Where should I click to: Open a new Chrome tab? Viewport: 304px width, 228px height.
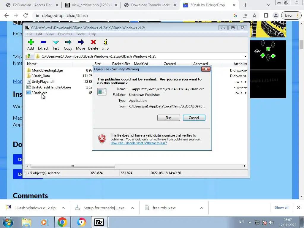pyautogui.click(x=246, y=5)
